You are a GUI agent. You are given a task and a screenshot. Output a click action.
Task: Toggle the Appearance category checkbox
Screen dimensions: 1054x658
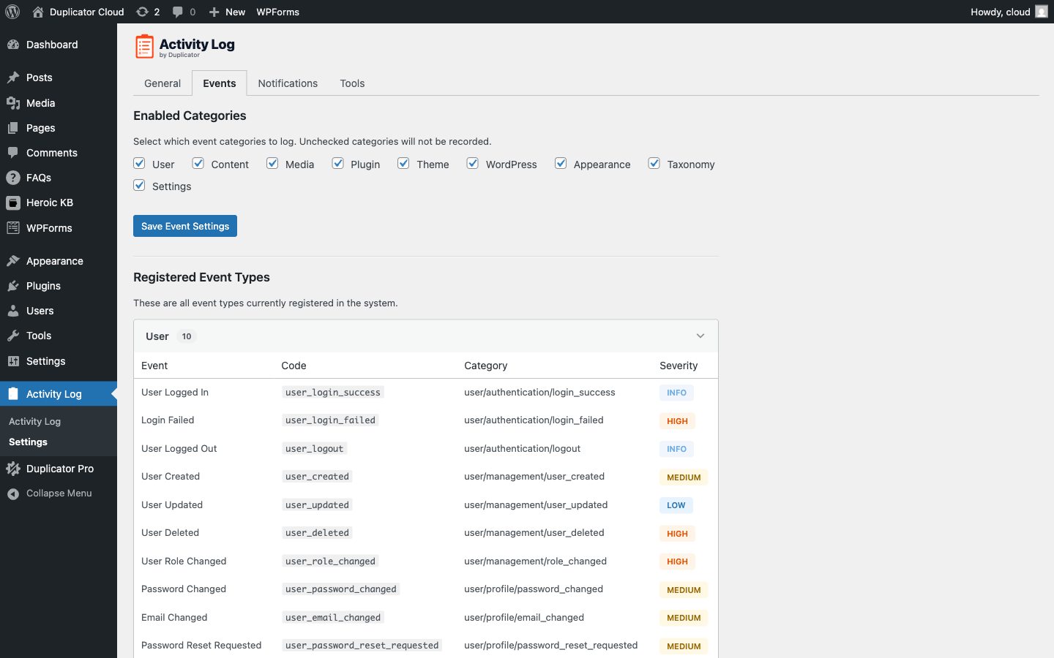tap(561, 163)
